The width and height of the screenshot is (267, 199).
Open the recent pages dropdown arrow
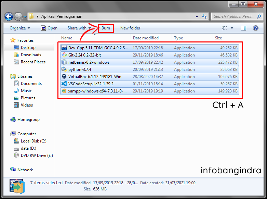click(x=25, y=17)
